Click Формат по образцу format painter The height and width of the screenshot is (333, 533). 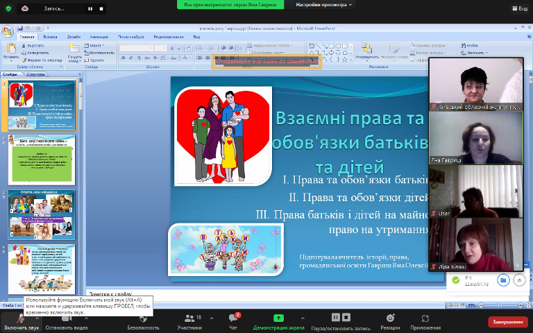click(x=42, y=60)
